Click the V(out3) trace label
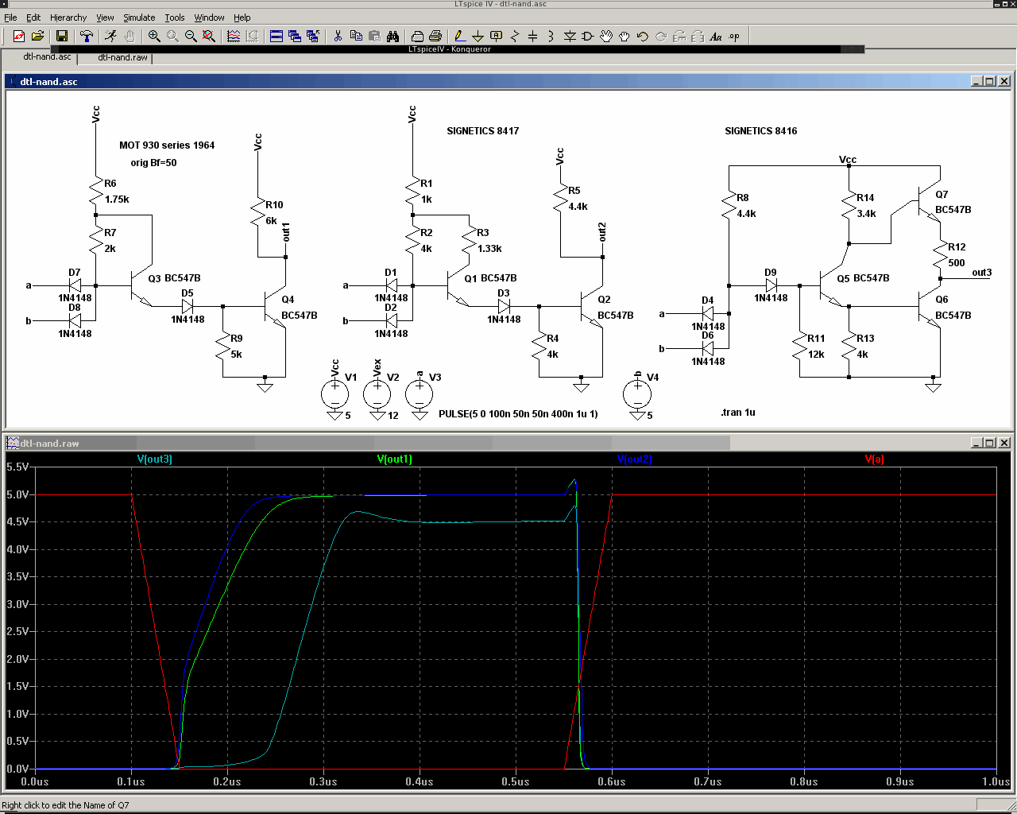 tap(154, 459)
